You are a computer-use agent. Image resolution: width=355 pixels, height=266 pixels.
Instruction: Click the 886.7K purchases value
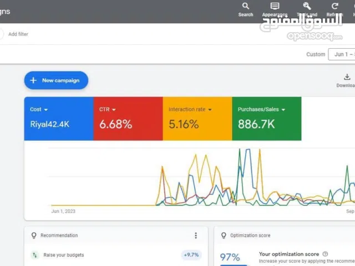click(256, 124)
